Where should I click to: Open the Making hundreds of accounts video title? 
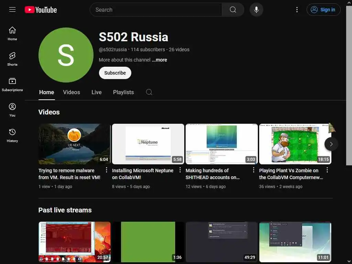tap(212, 174)
